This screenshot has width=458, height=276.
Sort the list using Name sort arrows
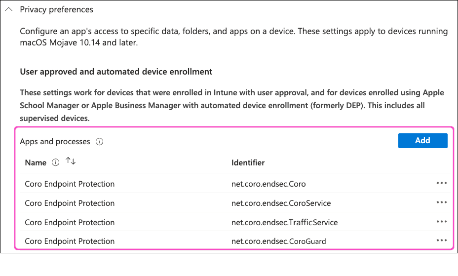click(x=71, y=162)
